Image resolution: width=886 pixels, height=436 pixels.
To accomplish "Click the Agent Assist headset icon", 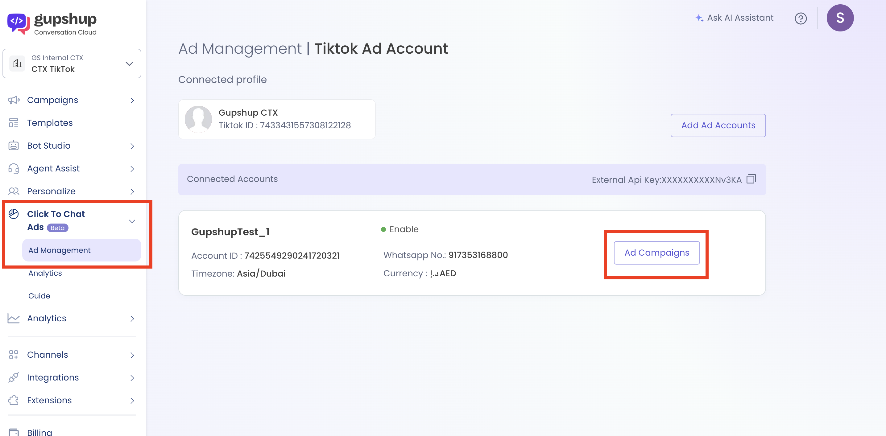I will [14, 168].
